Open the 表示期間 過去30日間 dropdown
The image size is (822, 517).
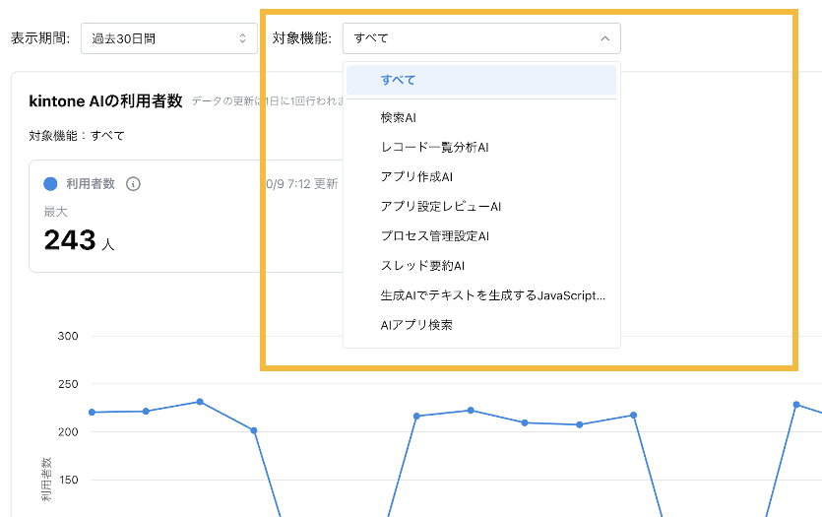coord(168,38)
